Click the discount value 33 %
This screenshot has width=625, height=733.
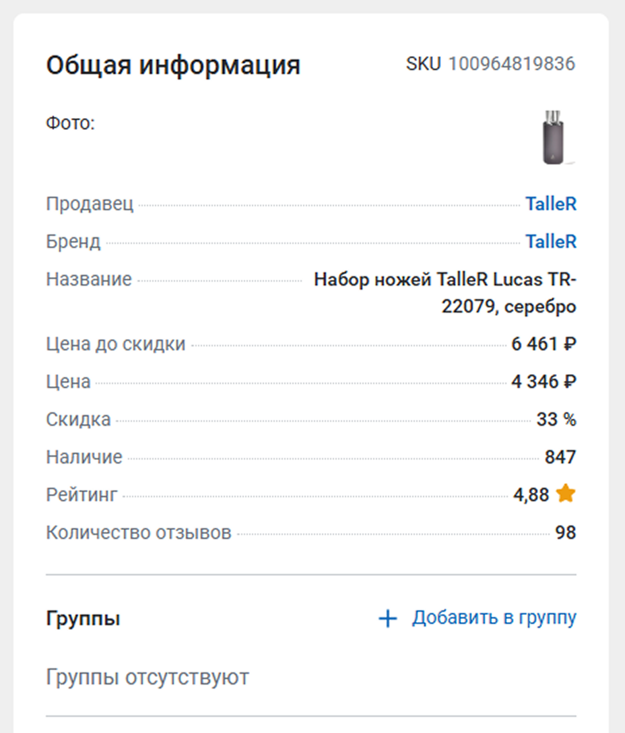pyautogui.click(x=556, y=420)
